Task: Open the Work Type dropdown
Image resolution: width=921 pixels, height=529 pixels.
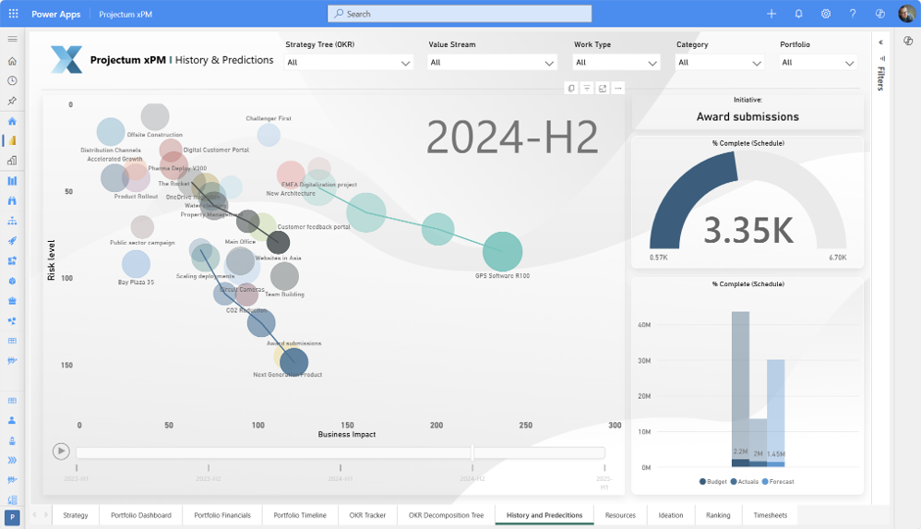Action: (616, 63)
